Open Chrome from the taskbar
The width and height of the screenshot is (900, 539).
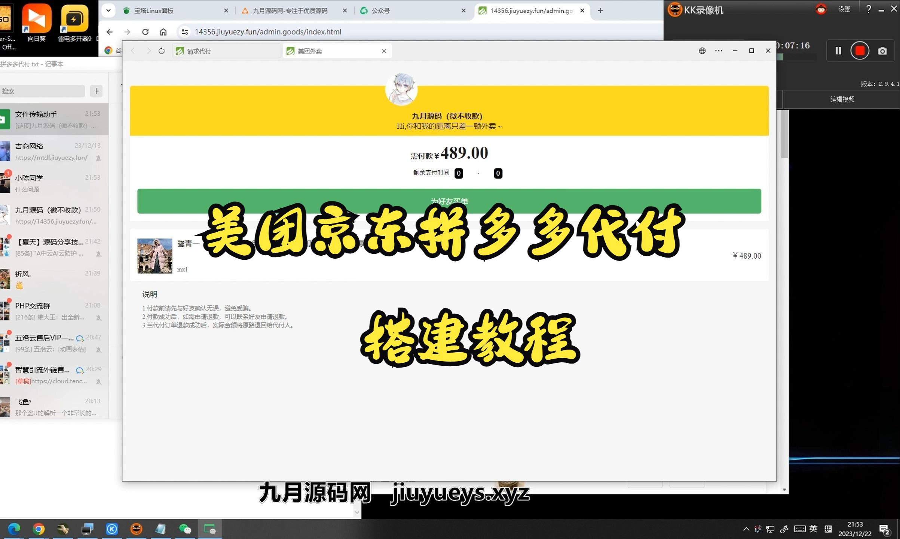tap(39, 529)
